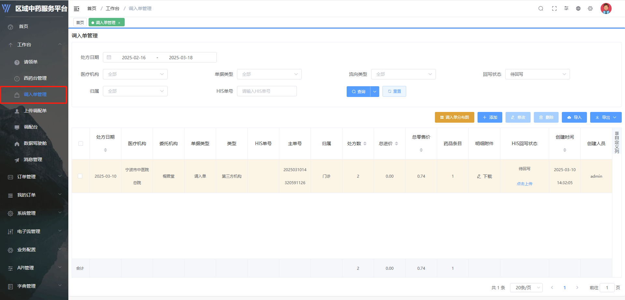Open settings gear icon in top bar
The height and width of the screenshot is (300, 625).
click(x=590, y=8)
